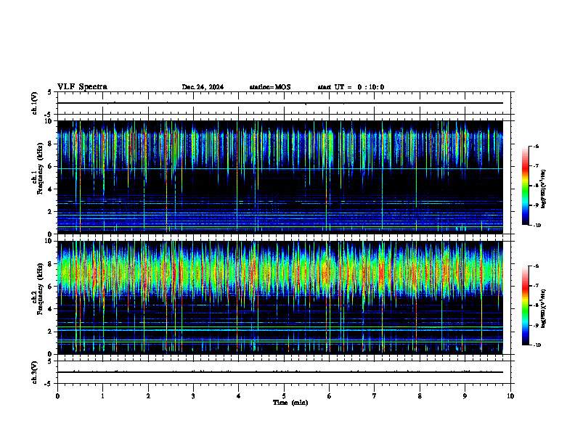The width and height of the screenshot is (575, 444).
Task: Click time axis tick label "7"
Action: [375, 396]
